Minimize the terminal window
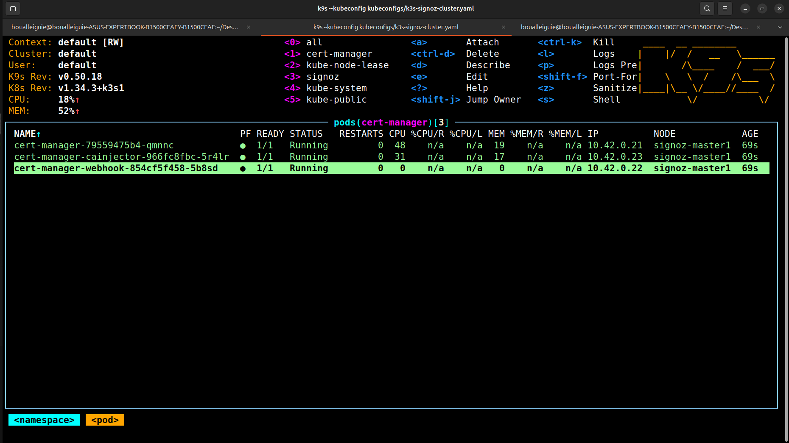This screenshot has height=443, width=789. point(745,8)
